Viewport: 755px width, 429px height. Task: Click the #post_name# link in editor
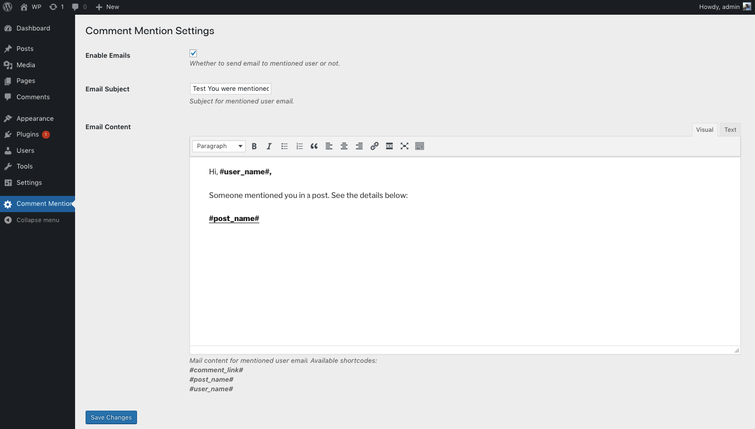234,218
